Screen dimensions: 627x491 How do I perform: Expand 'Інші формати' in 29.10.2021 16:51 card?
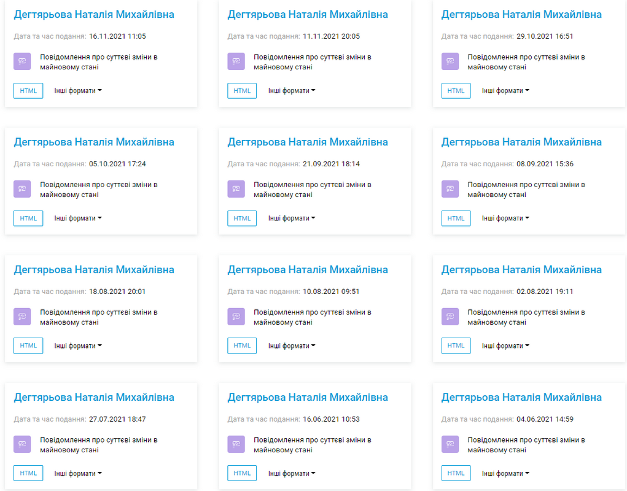(505, 91)
